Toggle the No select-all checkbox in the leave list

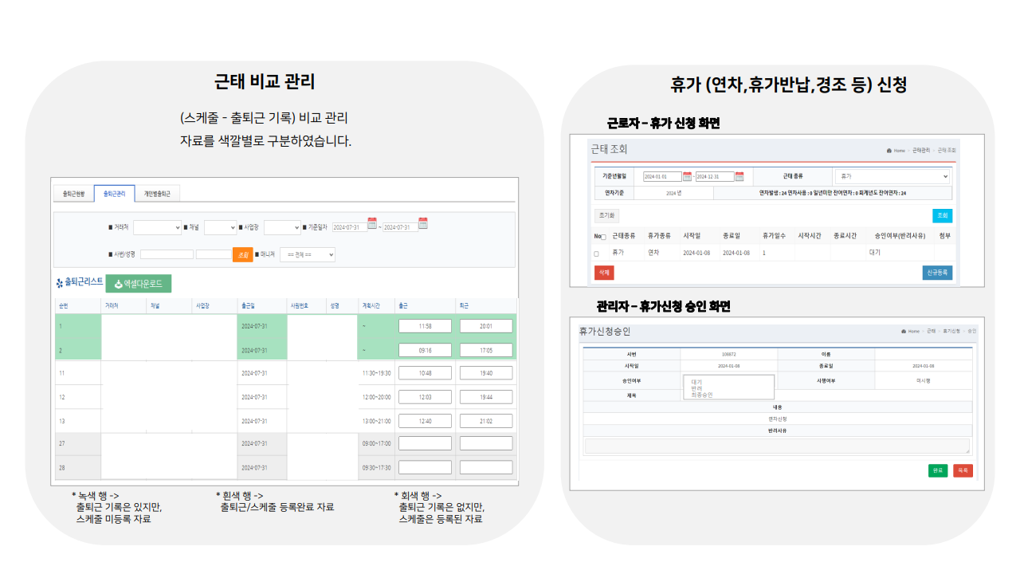pyautogui.click(x=603, y=237)
